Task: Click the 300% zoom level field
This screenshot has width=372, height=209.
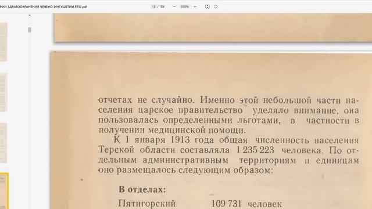Action: pos(185,6)
